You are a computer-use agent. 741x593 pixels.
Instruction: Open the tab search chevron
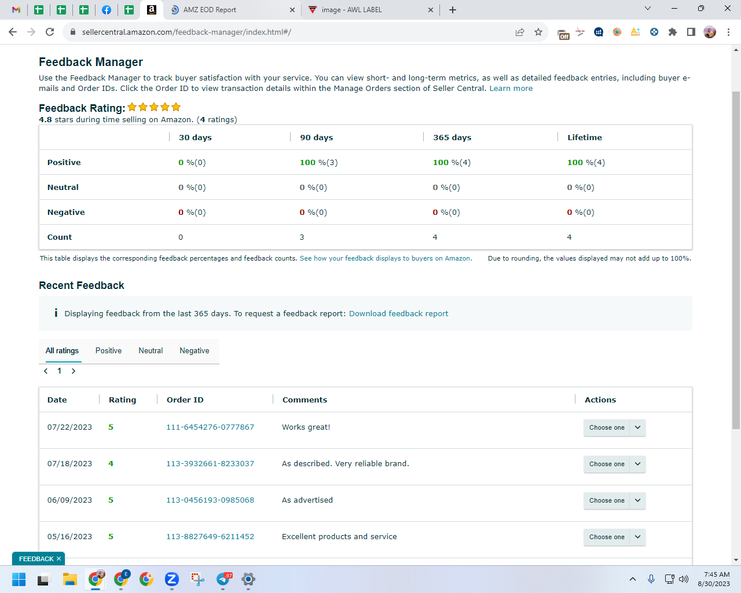point(648,9)
